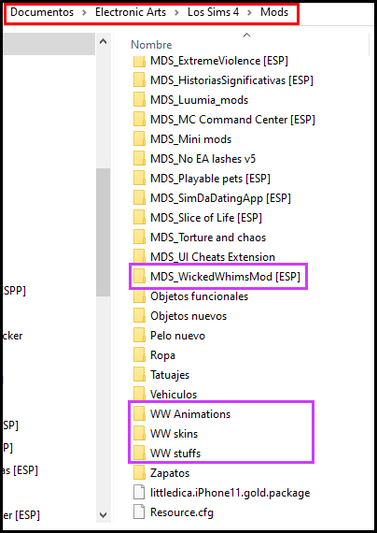Click the MDS_HistoriasSignificativas [ESP] folder icon
Viewport: 377px width, 533px height.
click(139, 80)
